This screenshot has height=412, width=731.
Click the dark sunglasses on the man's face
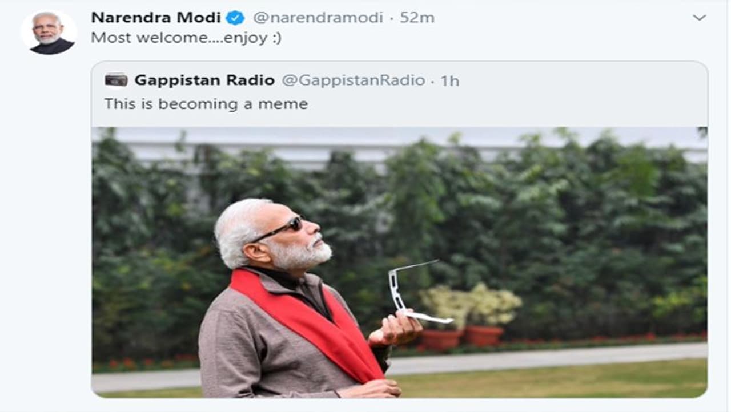click(x=284, y=228)
